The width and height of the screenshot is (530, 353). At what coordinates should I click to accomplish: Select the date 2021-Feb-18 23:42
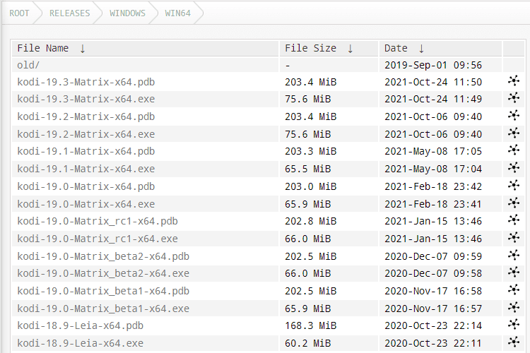pos(433,186)
